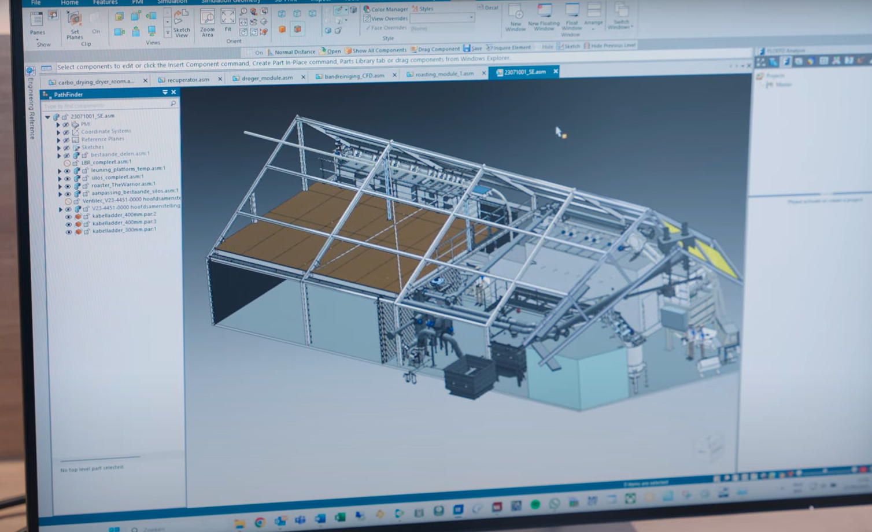Toggle visibility of roaster_TheWarrior.asm
Viewport: 872px width, 532px height.
[x=67, y=186]
